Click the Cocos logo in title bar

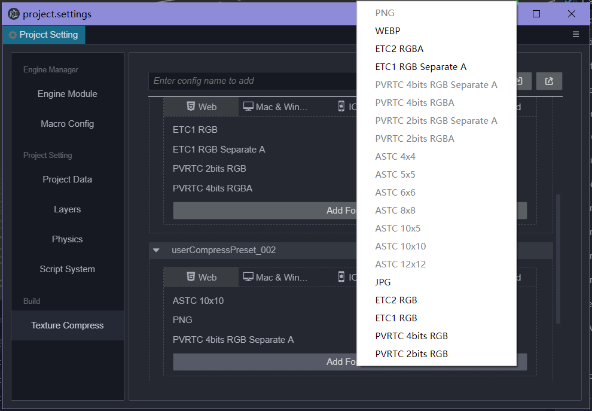pos(14,14)
